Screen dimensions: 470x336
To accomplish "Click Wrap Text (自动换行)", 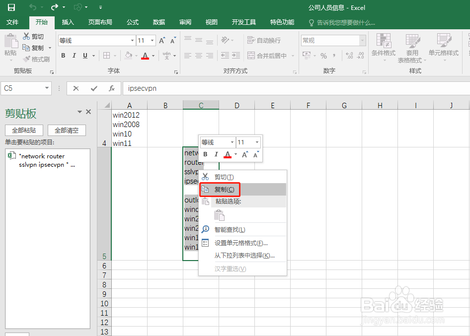I will (x=264, y=40).
